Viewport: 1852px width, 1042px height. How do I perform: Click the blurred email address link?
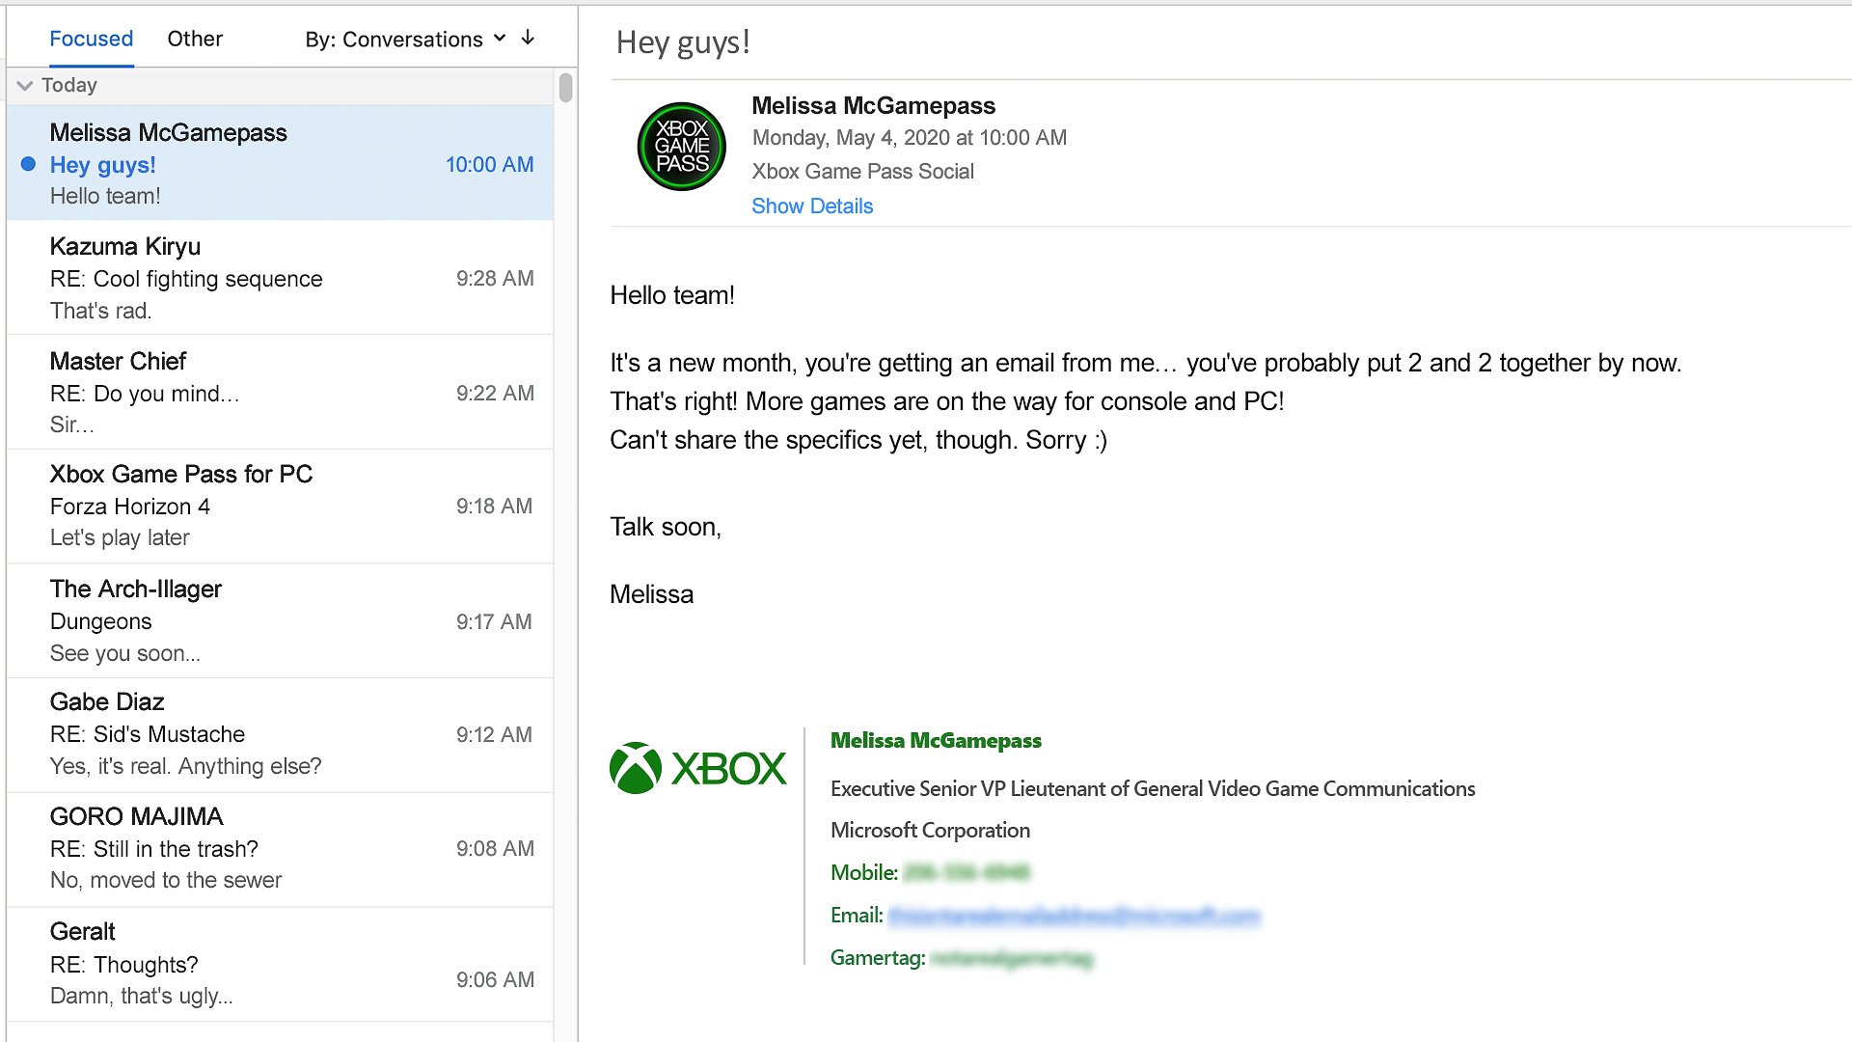click(x=1073, y=915)
